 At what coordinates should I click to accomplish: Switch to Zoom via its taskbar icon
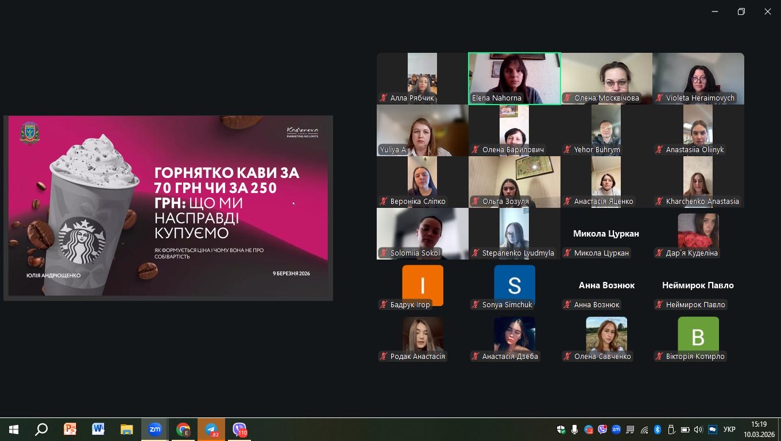[x=154, y=429]
